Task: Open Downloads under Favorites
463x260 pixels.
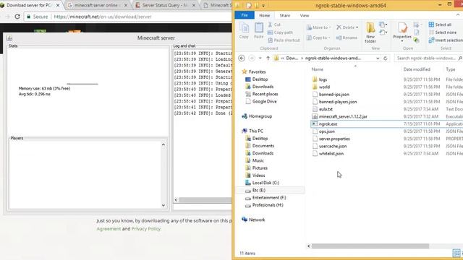Action: (263, 87)
